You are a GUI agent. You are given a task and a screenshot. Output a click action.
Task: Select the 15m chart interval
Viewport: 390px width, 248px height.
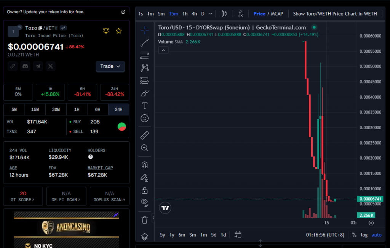coord(173,14)
